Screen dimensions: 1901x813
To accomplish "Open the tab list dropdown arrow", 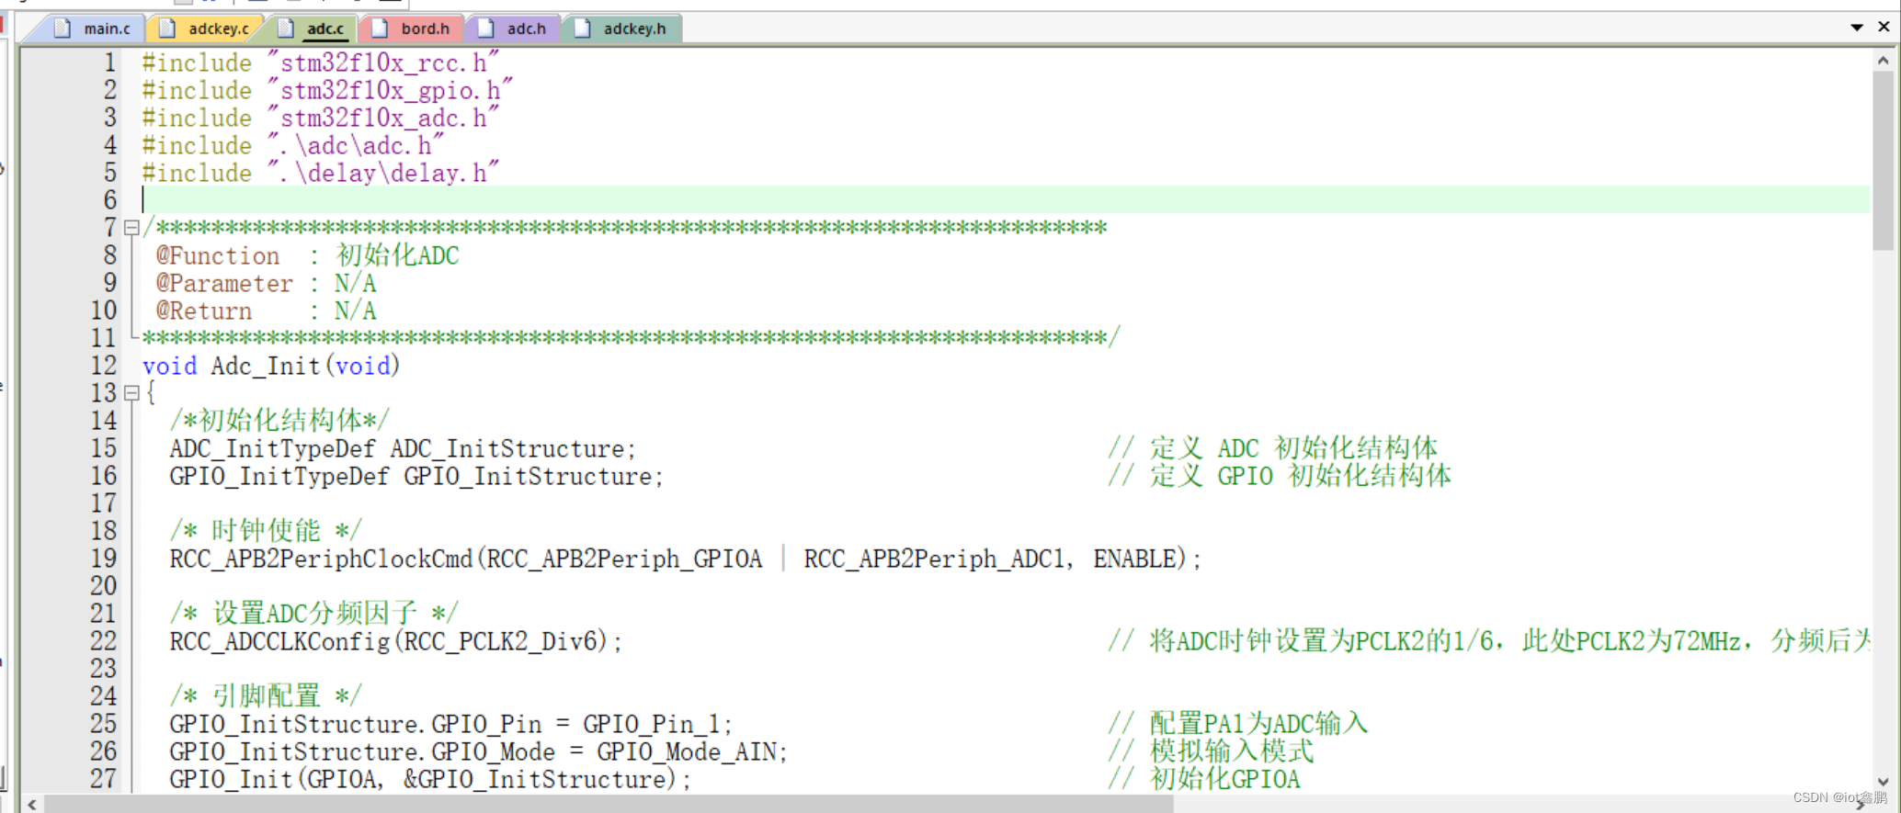I will (x=1857, y=28).
